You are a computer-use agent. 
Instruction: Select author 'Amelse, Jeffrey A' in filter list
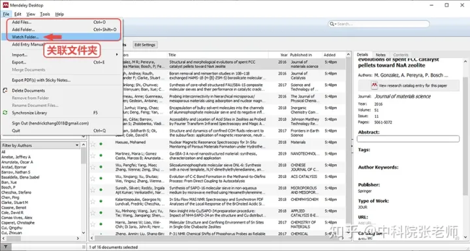pos(16,157)
